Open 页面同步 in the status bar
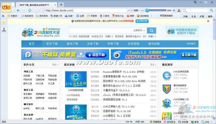 pyautogui.click(x=156, y=122)
